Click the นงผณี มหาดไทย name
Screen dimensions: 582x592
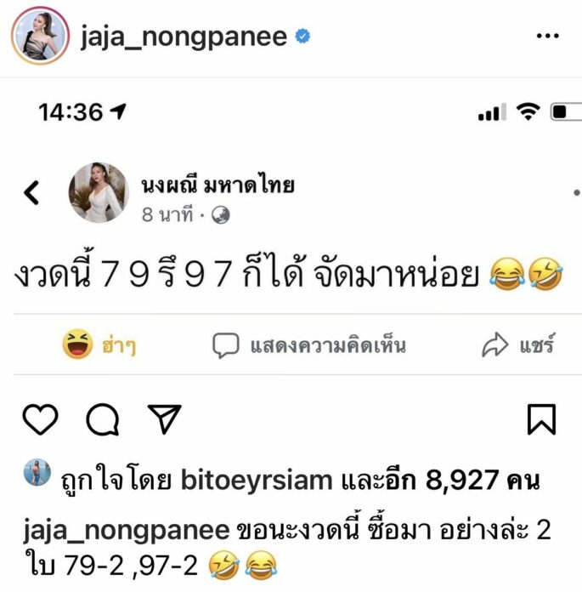tap(218, 185)
